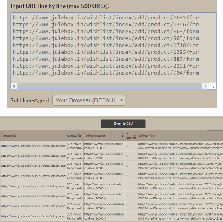Sort by the Status Code column header
The height and width of the screenshot is (222, 223).
click(x=75, y=136)
